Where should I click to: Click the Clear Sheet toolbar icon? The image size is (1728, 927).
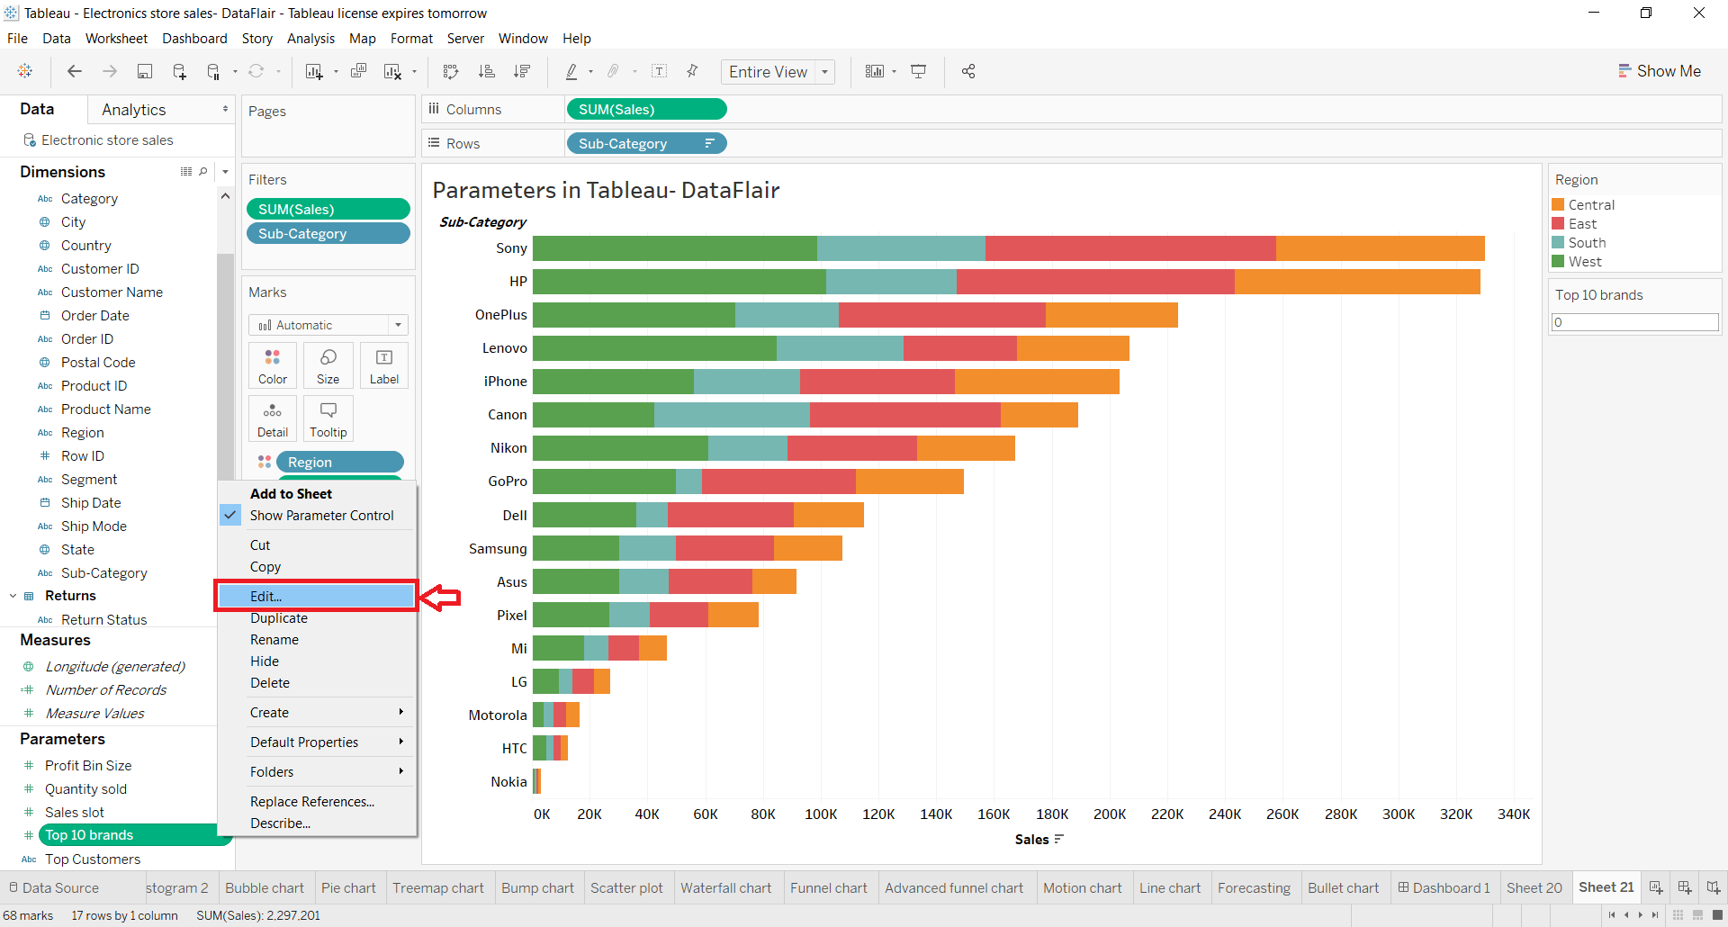393,71
